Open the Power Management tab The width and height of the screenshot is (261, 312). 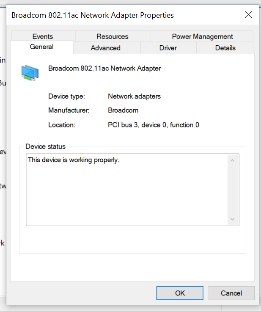(202, 36)
